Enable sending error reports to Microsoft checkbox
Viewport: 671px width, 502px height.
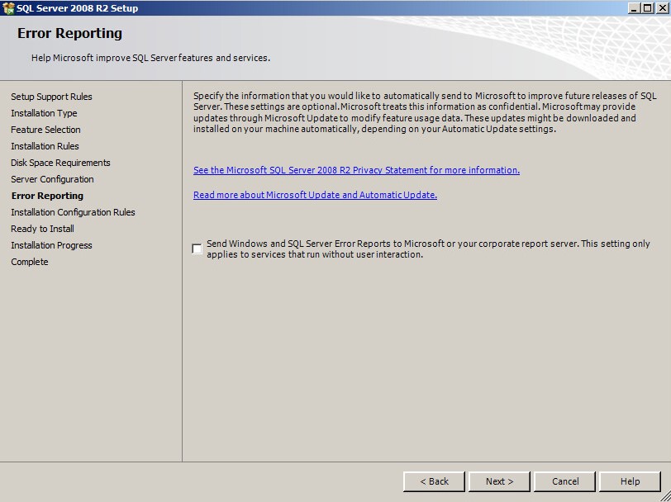point(197,249)
